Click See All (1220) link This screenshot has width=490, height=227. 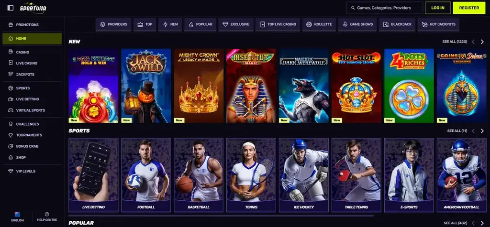point(455,42)
